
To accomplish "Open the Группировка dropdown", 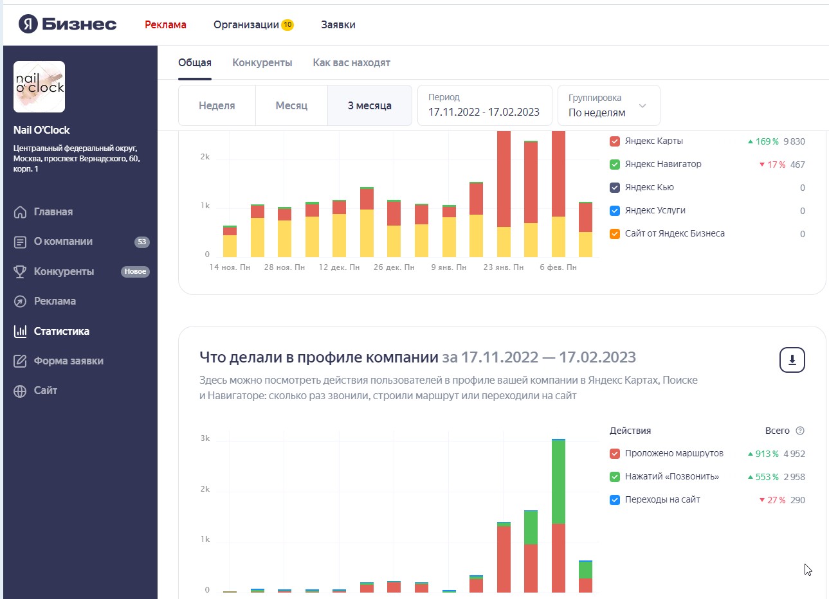I will coord(608,105).
